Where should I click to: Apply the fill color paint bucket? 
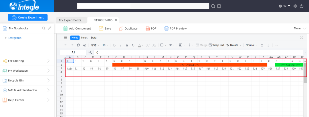point(171,45)
